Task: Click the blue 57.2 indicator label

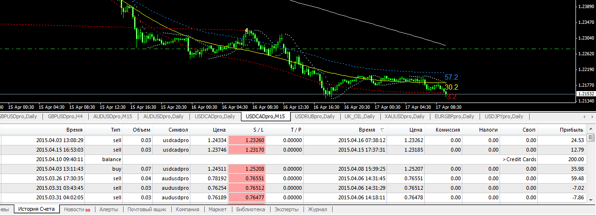Action: coord(451,77)
